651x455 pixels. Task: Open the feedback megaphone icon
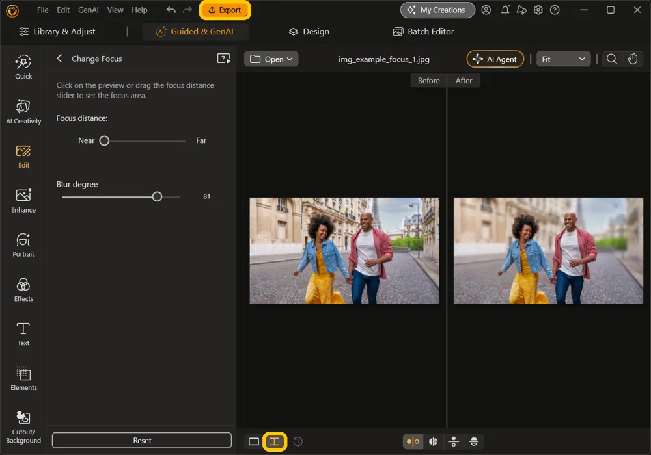[521, 10]
